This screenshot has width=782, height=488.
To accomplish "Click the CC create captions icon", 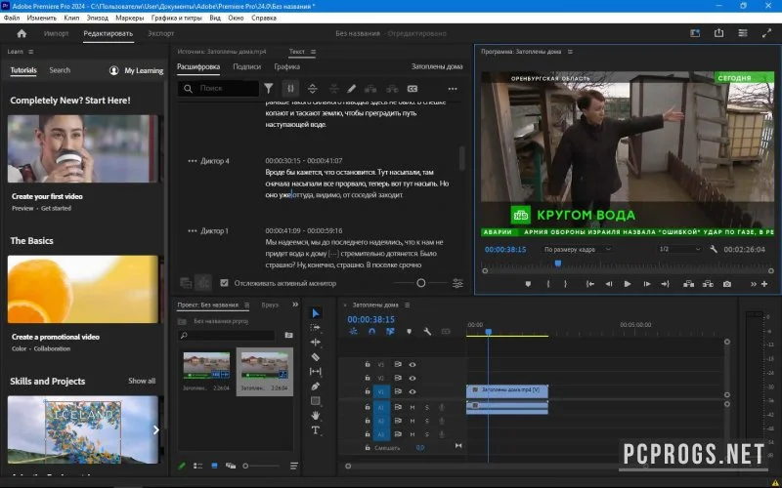I will pyautogui.click(x=413, y=89).
